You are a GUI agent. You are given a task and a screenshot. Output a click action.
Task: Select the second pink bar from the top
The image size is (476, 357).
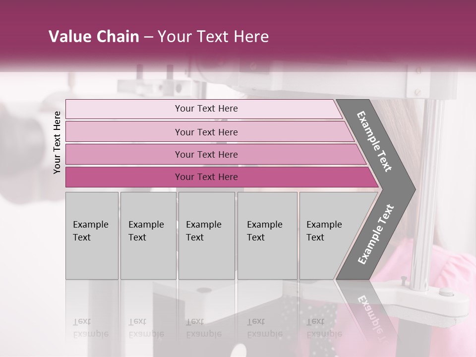[x=206, y=132]
